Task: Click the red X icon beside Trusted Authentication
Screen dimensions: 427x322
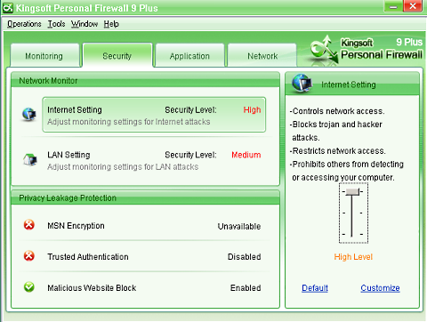Action: point(29,255)
